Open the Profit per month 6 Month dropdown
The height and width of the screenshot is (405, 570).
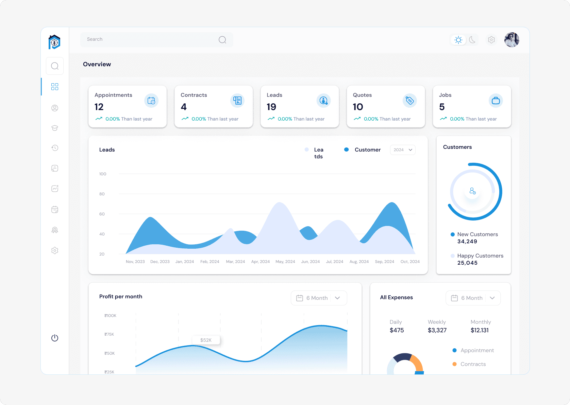click(x=319, y=298)
